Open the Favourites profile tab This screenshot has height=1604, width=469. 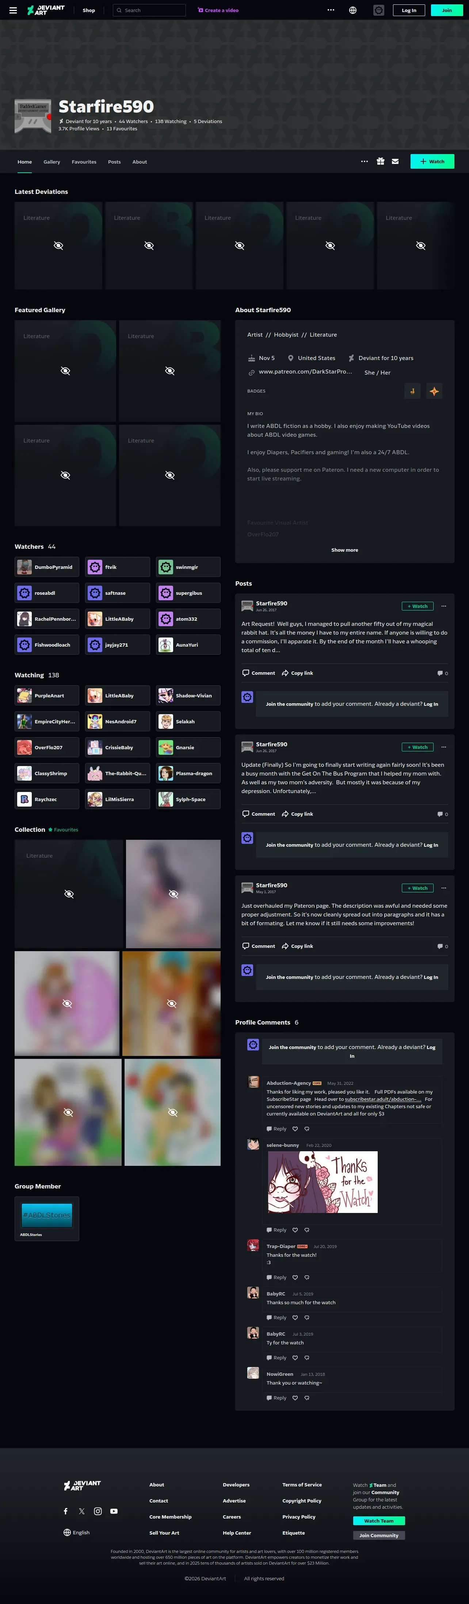tap(84, 162)
